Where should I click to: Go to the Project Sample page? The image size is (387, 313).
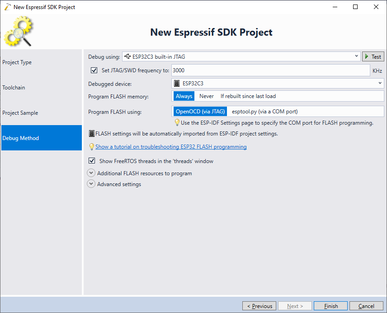42,113
